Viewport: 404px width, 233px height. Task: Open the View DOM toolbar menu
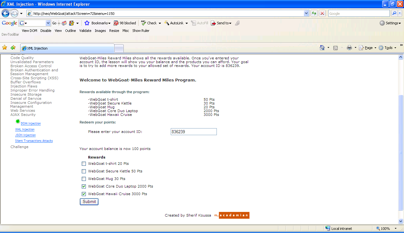pyautogui.click(x=29, y=31)
